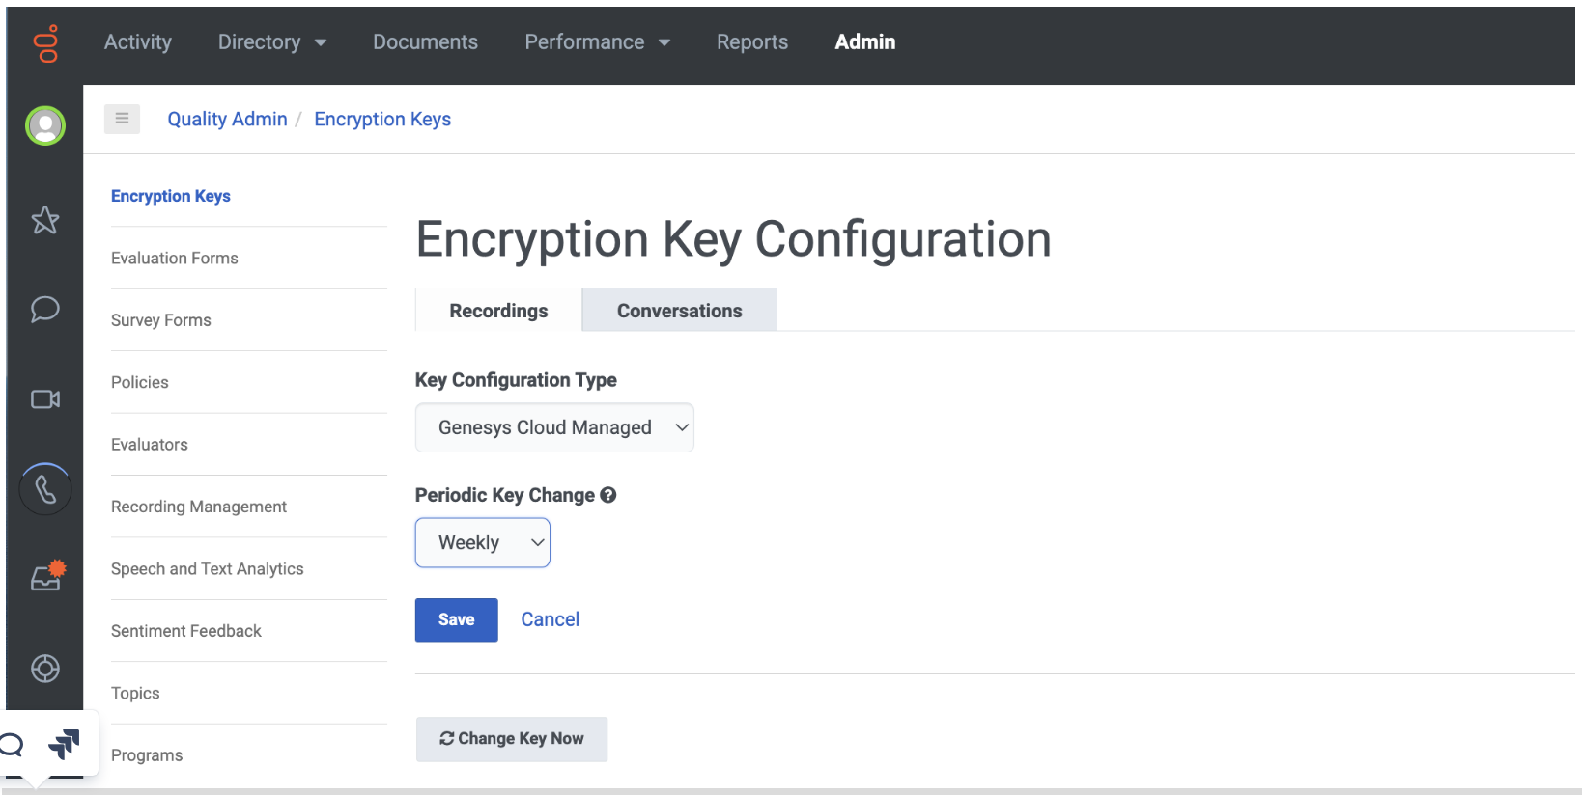
Task: Open the phone calls icon
Action: coord(45,489)
